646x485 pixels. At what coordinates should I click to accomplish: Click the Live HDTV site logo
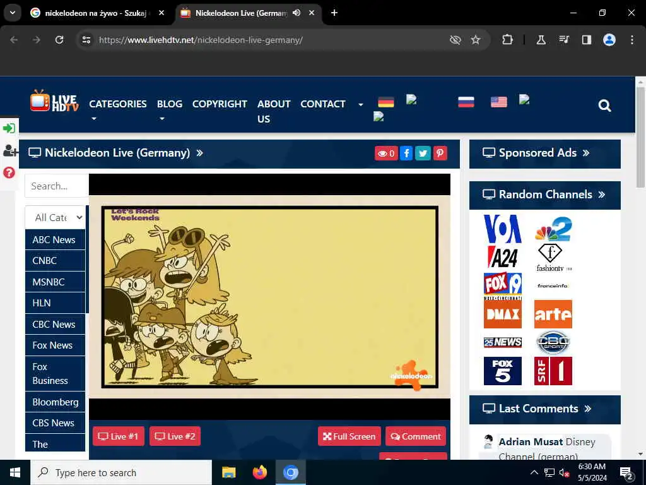tap(54, 101)
